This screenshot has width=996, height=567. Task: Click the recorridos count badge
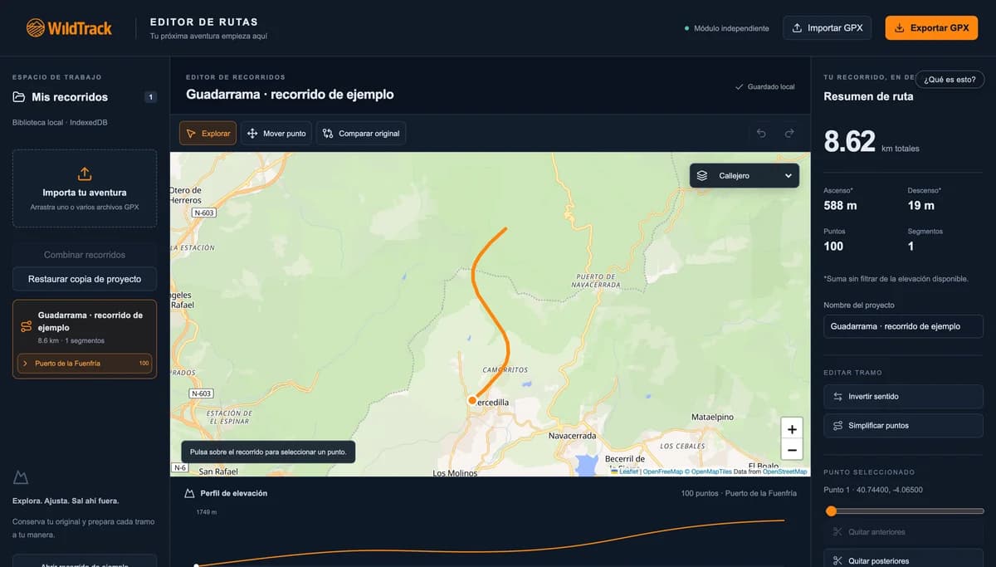tap(150, 97)
